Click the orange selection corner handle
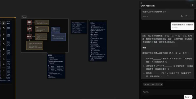This screenshot has width=196, height=99. click(x=15, y=18)
